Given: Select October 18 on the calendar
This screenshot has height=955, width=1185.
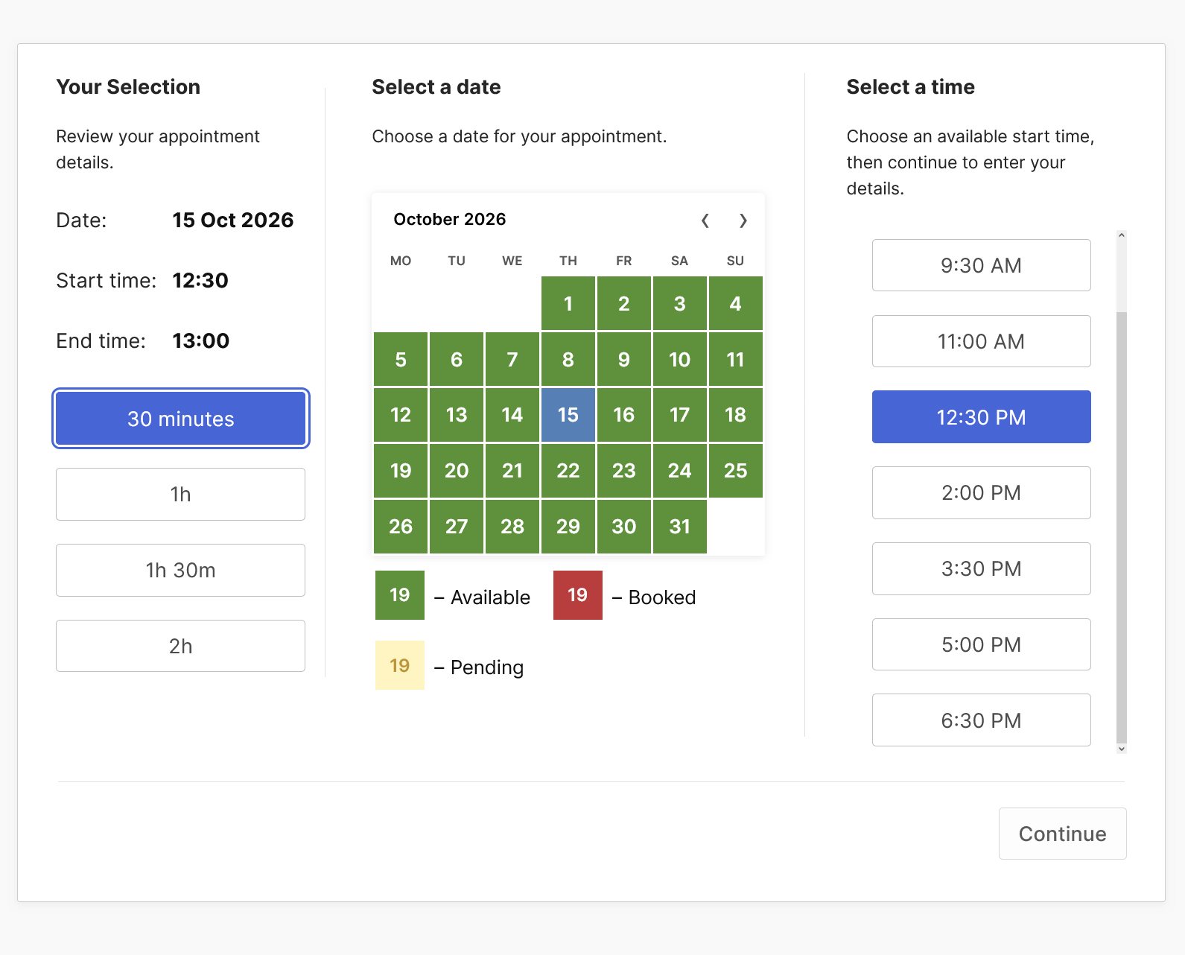Looking at the screenshot, I should pyautogui.click(x=736, y=415).
